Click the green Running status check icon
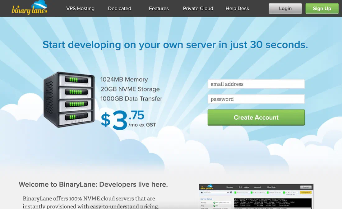Viewport: 342px width, 209px height. 215,203
